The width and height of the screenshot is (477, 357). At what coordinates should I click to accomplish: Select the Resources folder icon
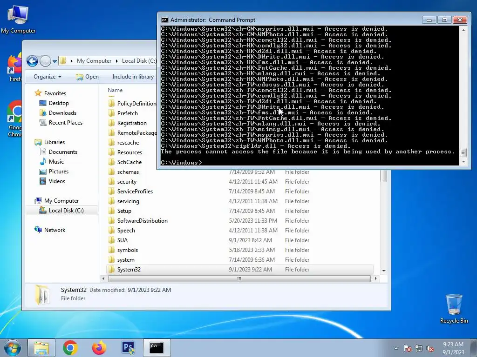(112, 152)
